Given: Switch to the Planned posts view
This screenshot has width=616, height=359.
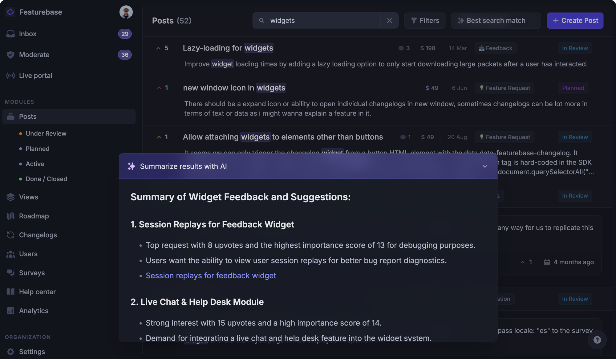Looking at the screenshot, I should point(37,149).
